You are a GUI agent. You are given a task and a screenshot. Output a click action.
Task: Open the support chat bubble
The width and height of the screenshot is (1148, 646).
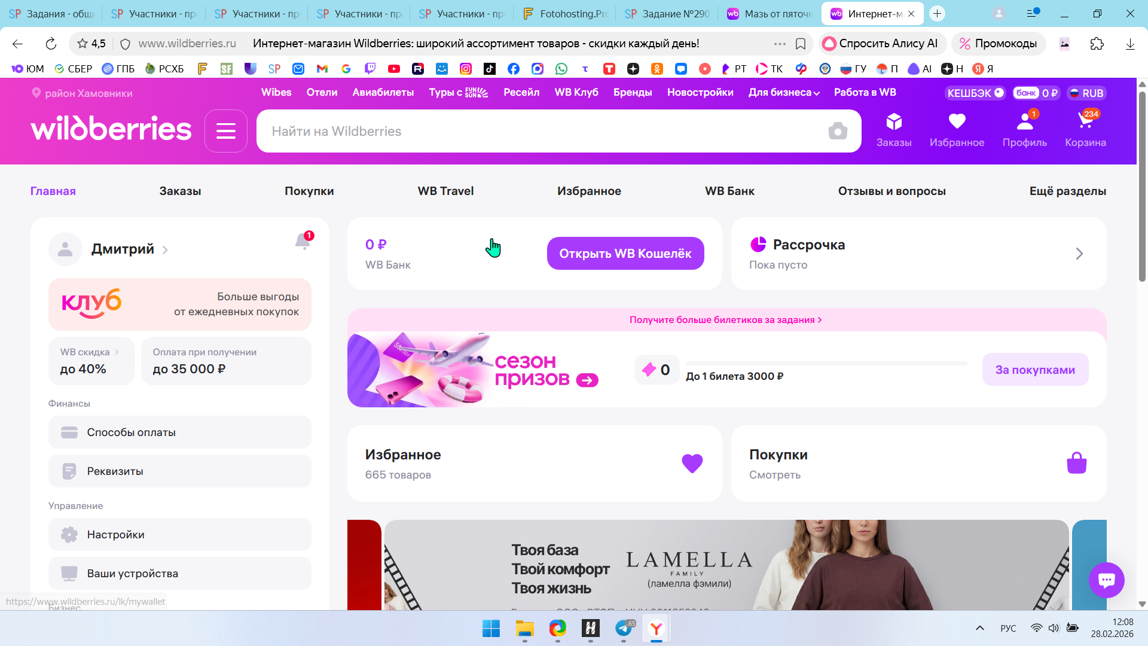(1106, 580)
